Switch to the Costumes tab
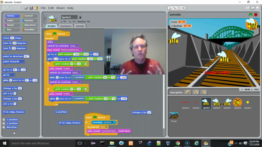 [65, 26]
